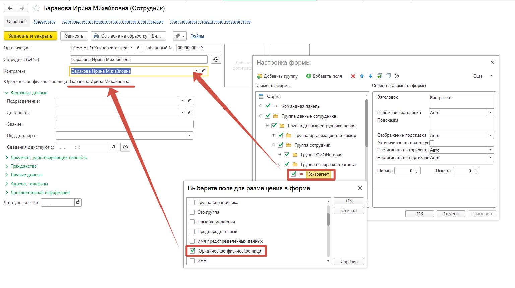Toggle Активизировать при открытии checkbox
Image resolution: width=515 pixels, height=288 pixels.
tap(432, 143)
